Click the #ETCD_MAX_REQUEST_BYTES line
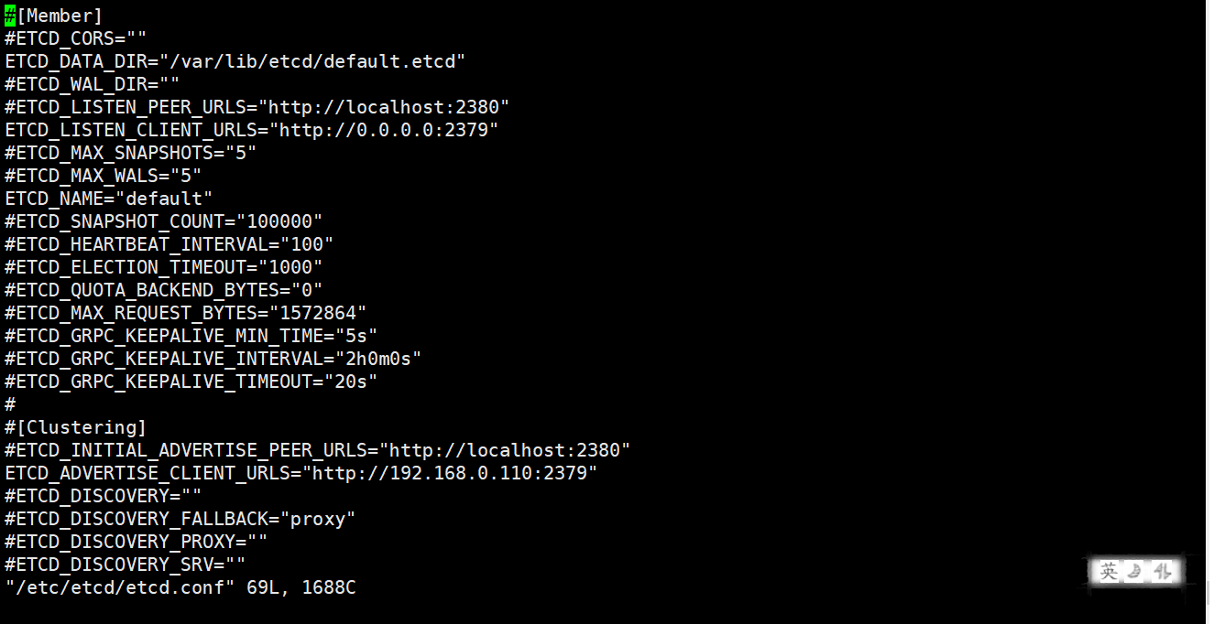The height and width of the screenshot is (624, 1225). tap(186, 313)
